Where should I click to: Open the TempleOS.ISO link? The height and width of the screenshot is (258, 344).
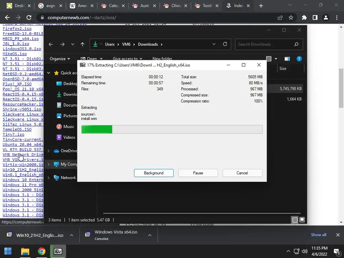point(17,129)
